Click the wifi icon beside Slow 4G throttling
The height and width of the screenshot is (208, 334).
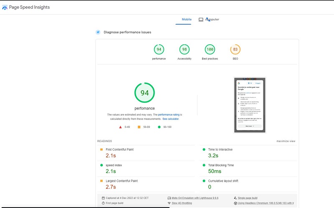170,203
